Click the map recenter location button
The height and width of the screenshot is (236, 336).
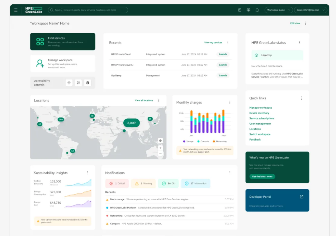tap(160, 141)
